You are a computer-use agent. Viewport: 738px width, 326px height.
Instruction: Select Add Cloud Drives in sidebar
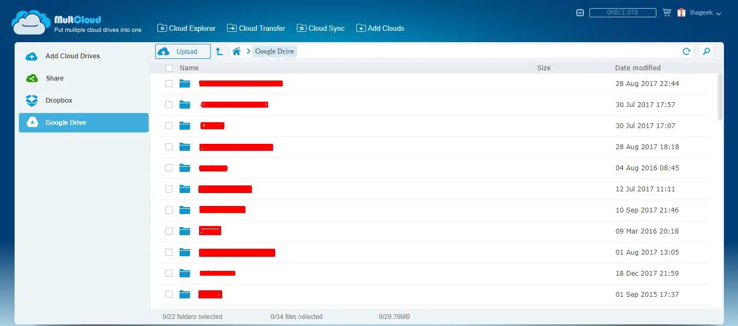tap(84, 56)
